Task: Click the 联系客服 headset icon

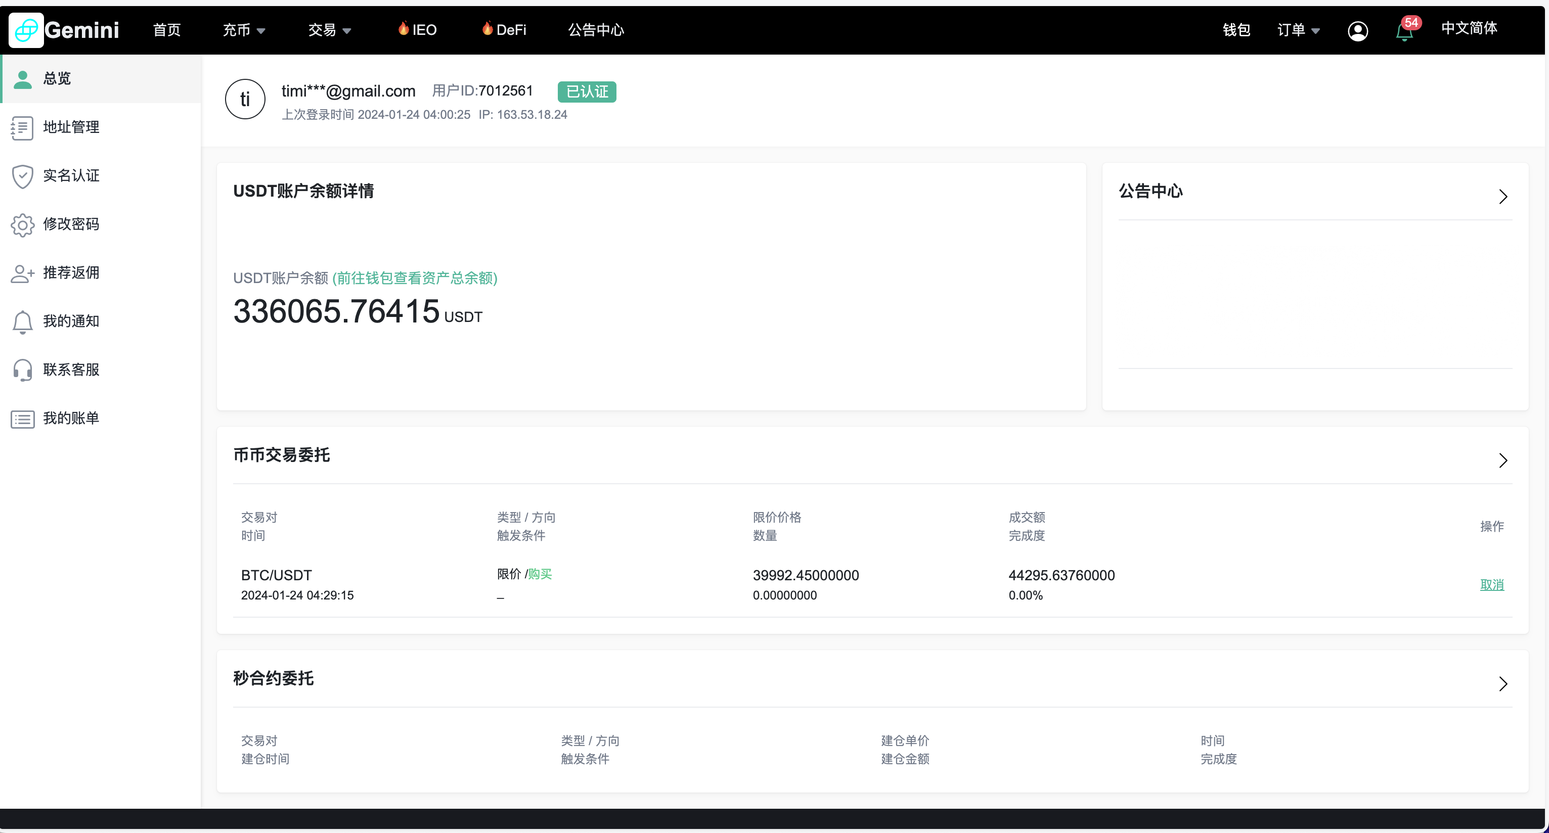Action: (22, 370)
